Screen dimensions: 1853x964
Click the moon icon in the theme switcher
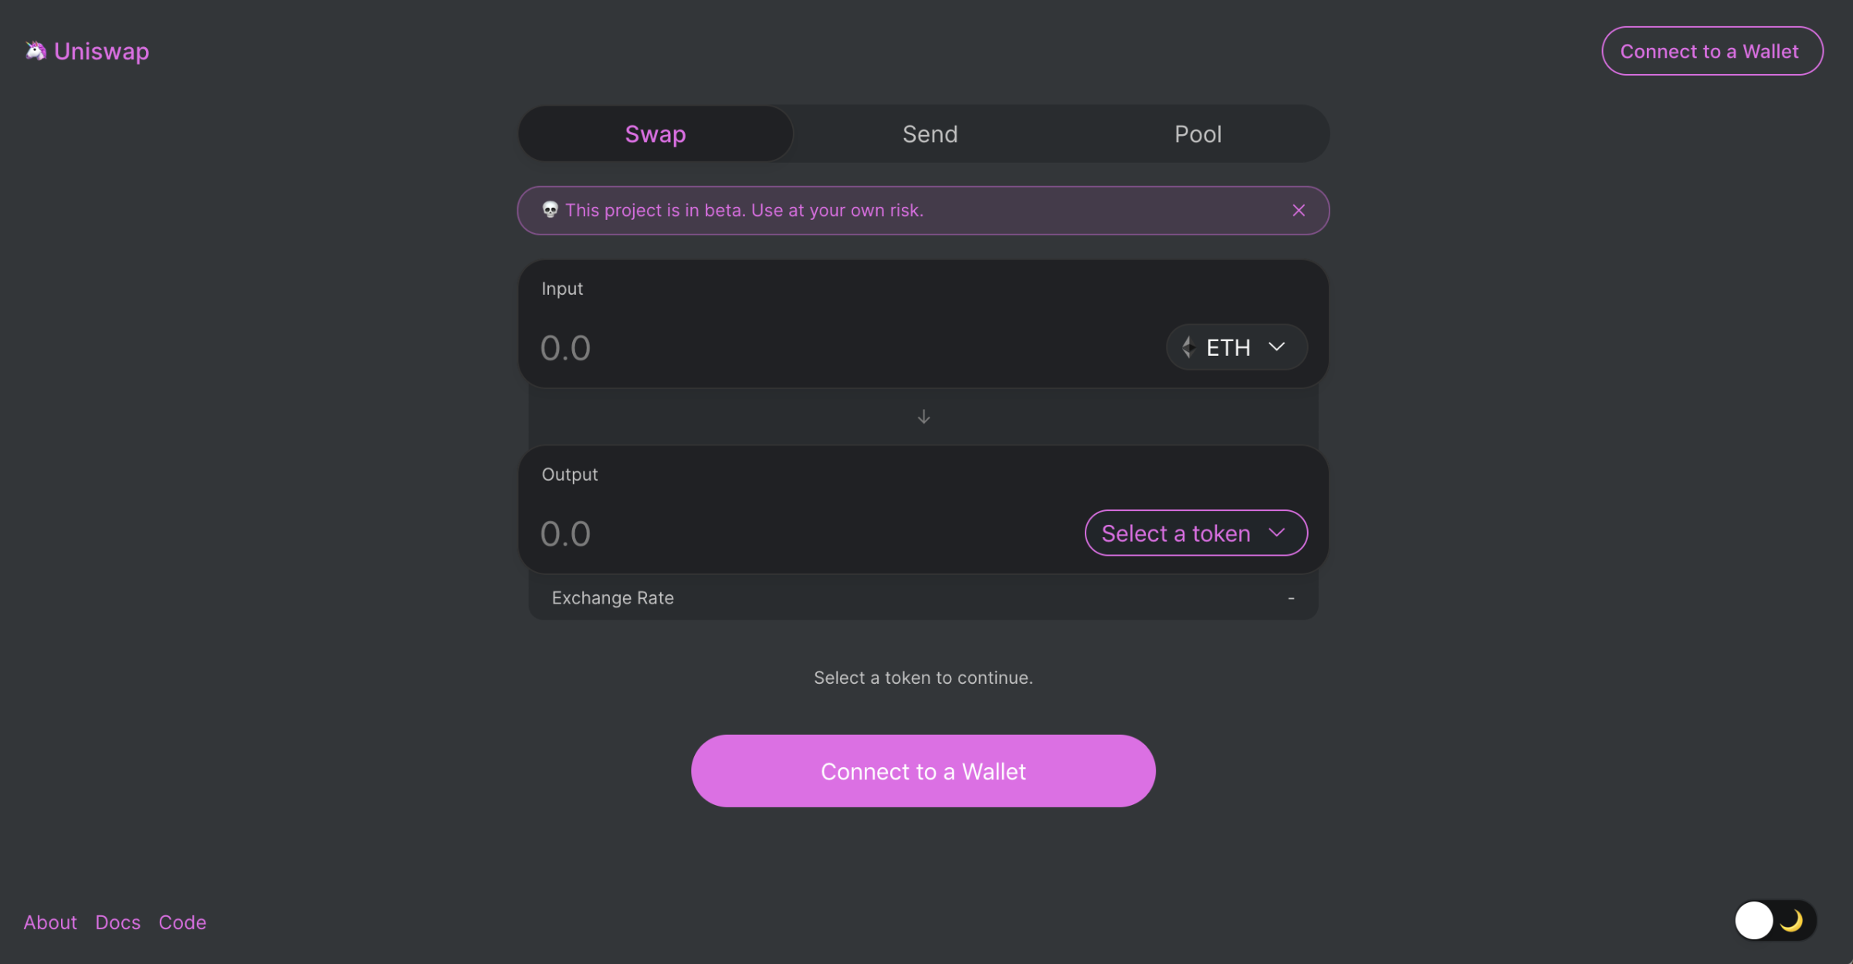click(1792, 920)
